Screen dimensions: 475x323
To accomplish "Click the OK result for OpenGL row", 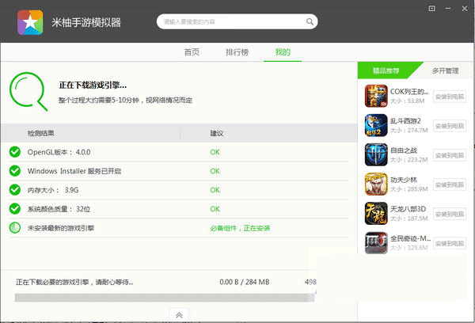I will (215, 152).
